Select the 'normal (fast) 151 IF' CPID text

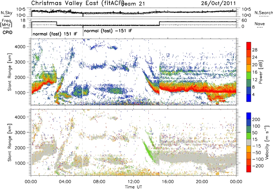55,34
